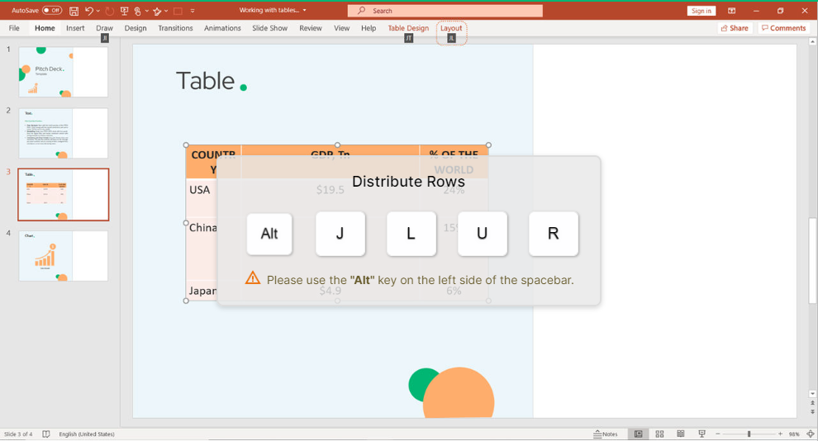Open the Comments pane button
818x441 pixels.
(x=783, y=28)
